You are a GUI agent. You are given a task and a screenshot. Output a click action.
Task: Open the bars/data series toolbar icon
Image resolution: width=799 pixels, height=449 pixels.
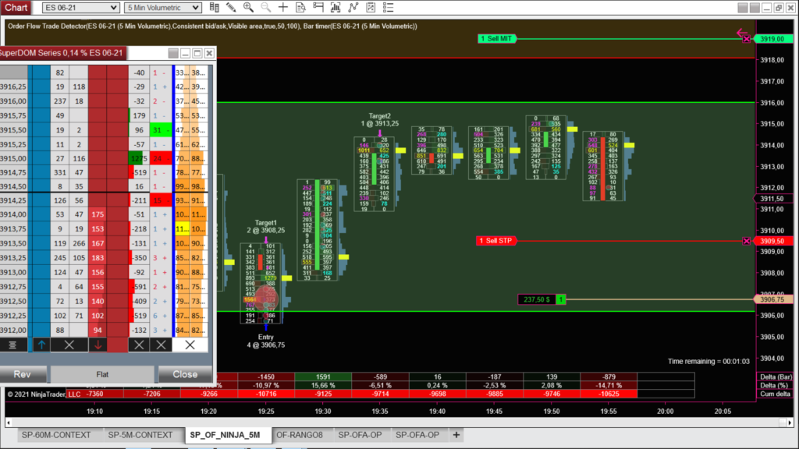click(215, 8)
